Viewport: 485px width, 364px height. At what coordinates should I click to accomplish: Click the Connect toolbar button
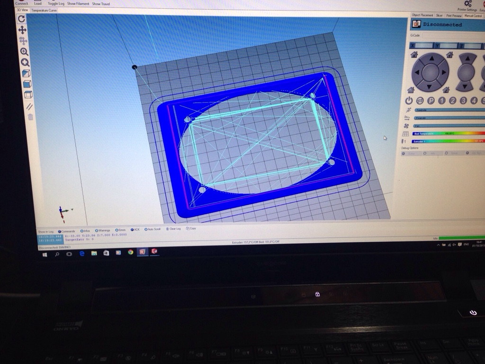[x=22, y=3]
